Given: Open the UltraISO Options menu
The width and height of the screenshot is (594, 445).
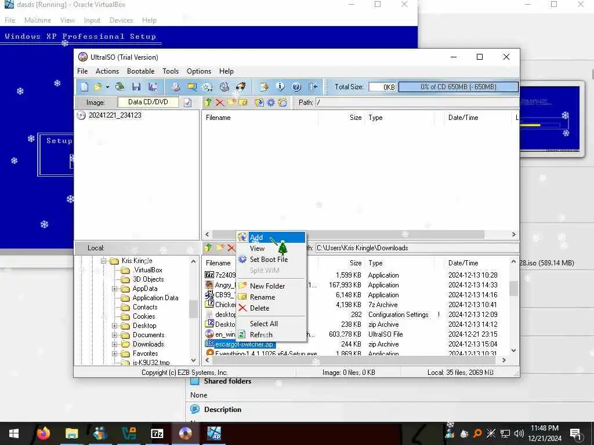Looking at the screenshot, I should point(199,71).
